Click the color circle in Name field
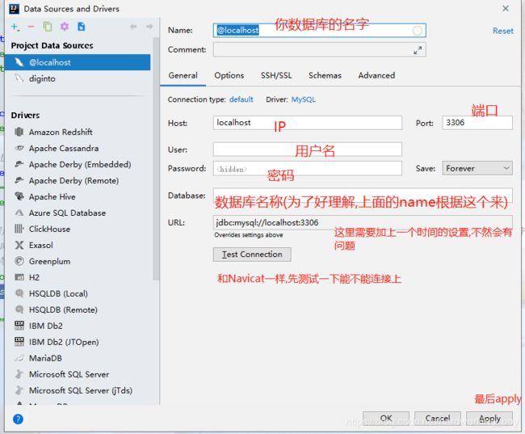Image resolution: width=525 pixels, height=434 pixels. coord(418,31)
